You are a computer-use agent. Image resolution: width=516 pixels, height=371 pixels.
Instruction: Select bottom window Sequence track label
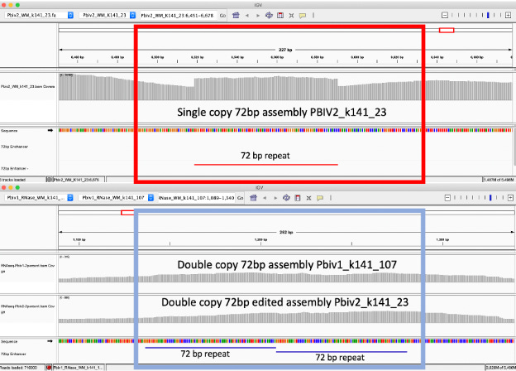point(9,341)
